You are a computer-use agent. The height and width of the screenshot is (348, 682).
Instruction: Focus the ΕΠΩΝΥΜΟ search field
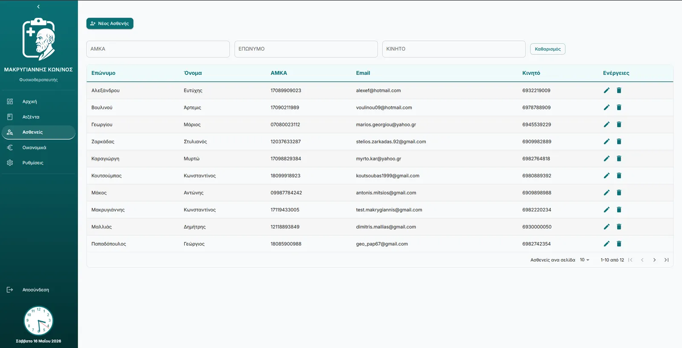pyautogui.click(x=306, y=49)
